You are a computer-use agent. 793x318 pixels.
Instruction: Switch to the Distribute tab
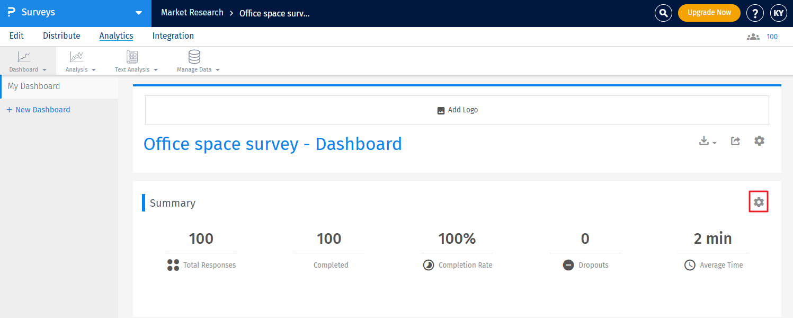pyautogui.click(x=61, y=36)
